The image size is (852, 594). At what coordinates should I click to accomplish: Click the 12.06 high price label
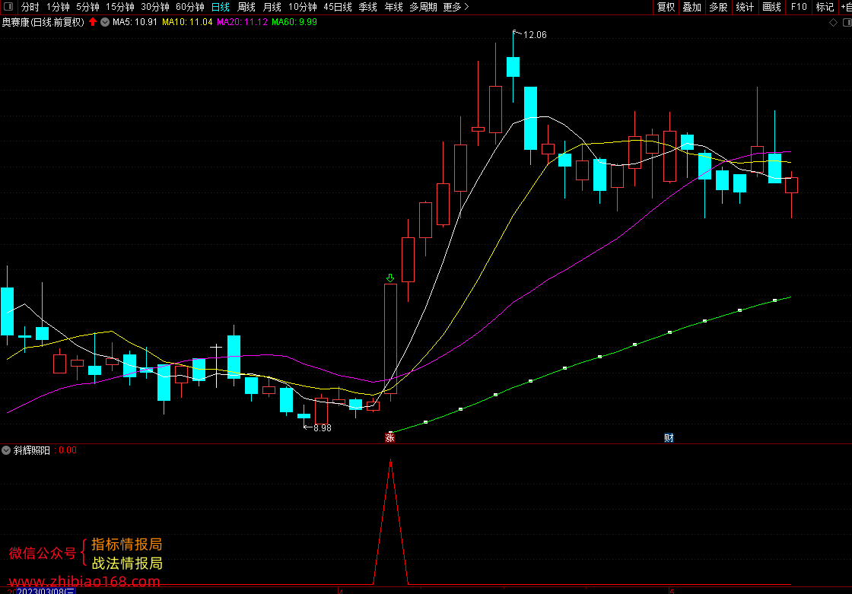[x=535, y=35]
